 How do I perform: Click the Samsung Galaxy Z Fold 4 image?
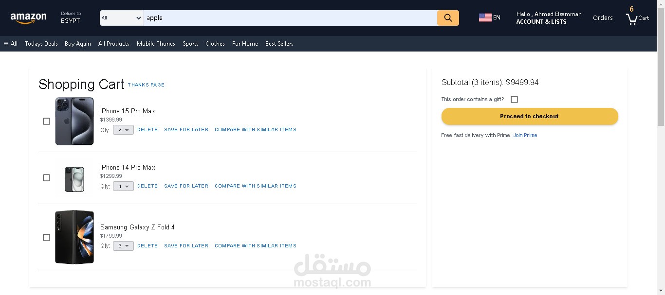pos(74,237)
